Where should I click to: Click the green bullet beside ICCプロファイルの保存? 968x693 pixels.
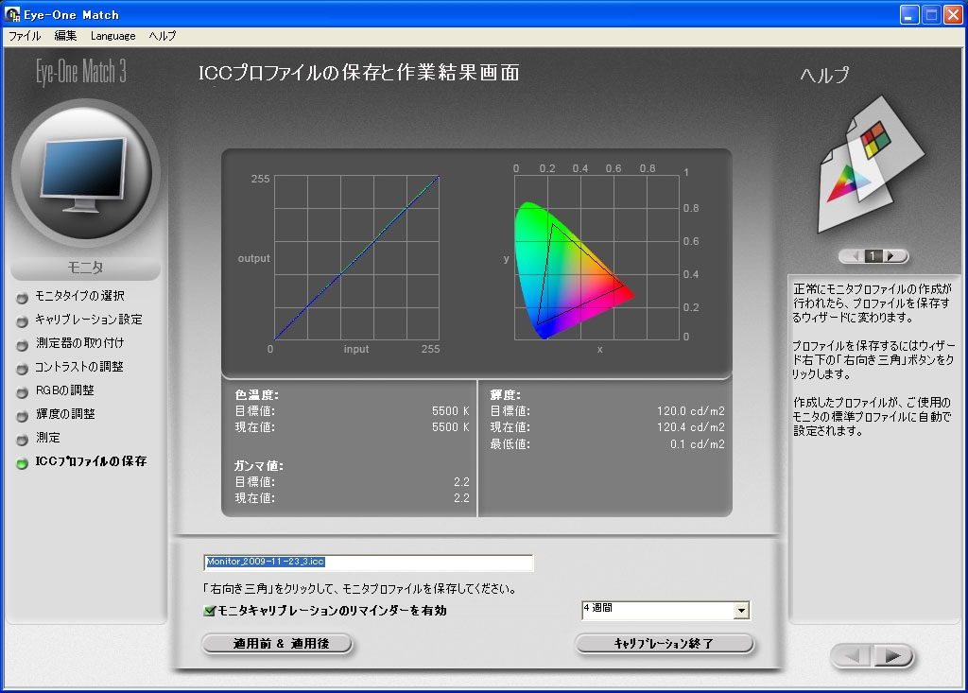23,462
